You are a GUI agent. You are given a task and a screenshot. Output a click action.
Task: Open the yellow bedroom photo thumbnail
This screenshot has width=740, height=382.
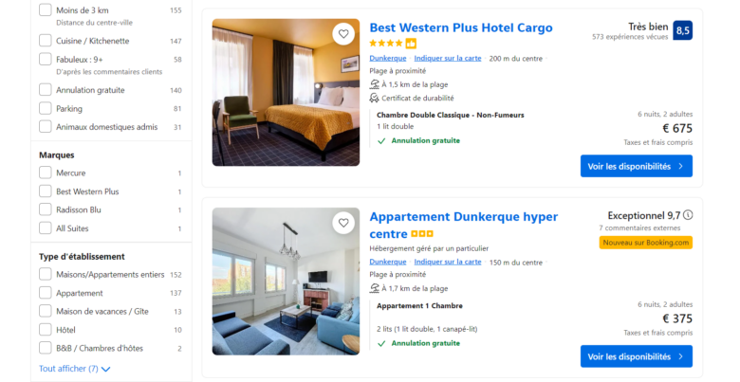pos(286,93)
